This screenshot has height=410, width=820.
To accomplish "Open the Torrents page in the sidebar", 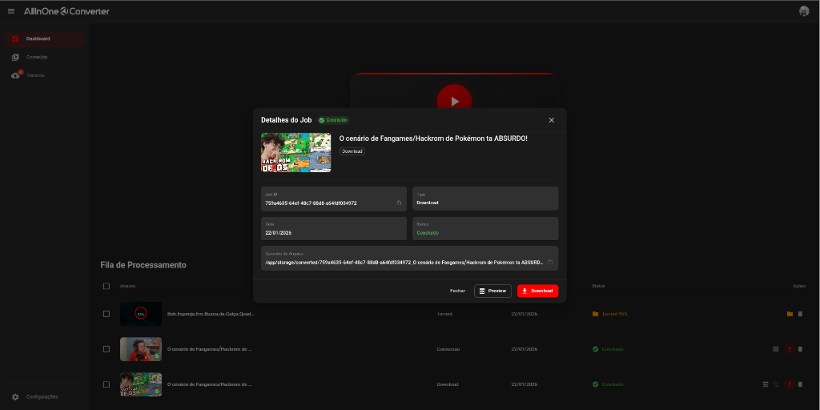I will (x=35, y=75).
